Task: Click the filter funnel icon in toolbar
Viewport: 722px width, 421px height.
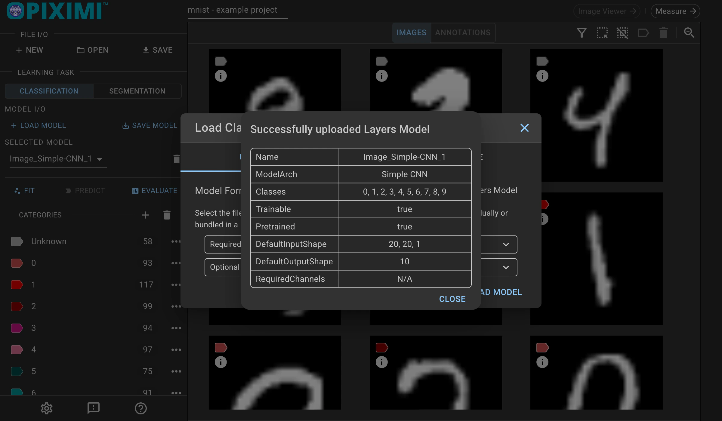Action: coord(582,32)
